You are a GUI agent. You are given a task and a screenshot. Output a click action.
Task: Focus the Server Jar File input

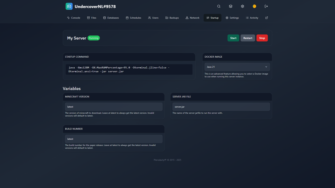(x=221, y=107)
